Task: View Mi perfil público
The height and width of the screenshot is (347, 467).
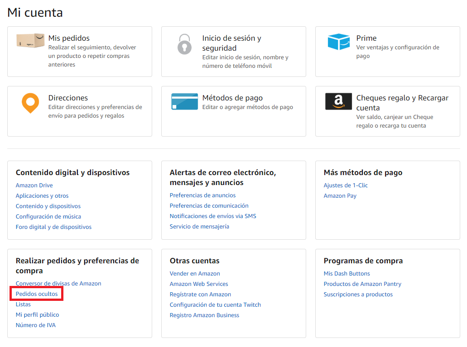Action: pos(37,314)
